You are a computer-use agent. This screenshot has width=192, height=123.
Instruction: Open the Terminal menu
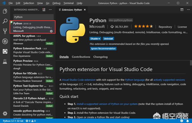68,3
